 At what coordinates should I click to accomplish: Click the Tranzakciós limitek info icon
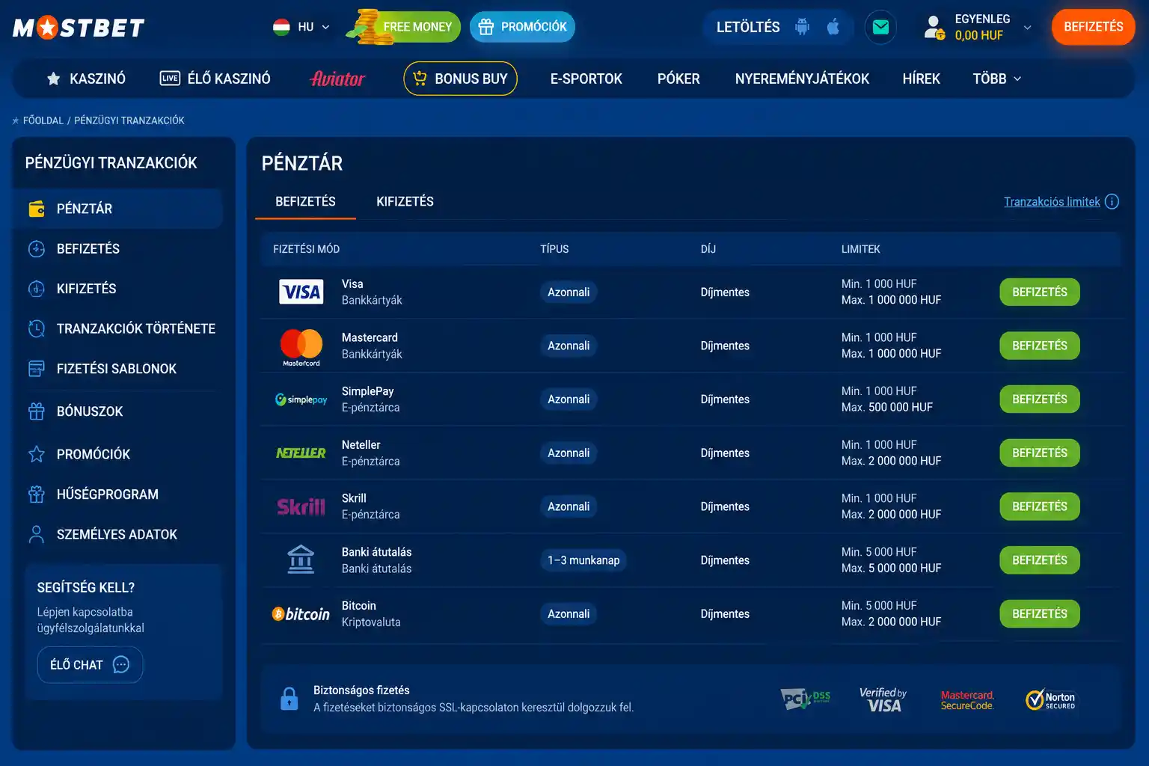(x=1112, y=201)
